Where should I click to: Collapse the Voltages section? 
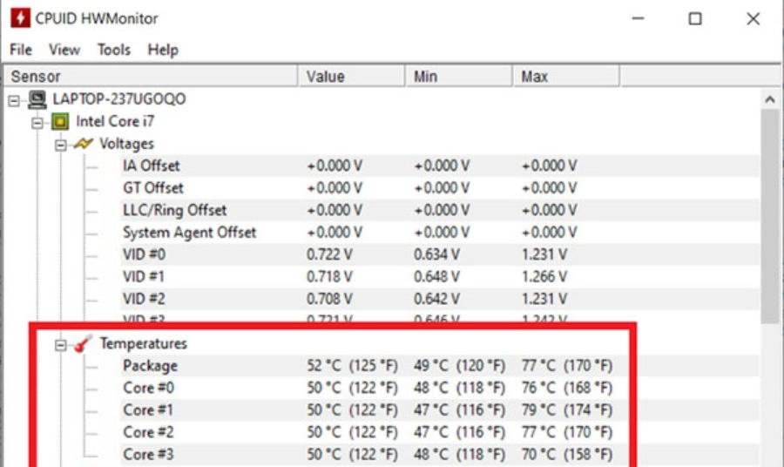[60, 146]
